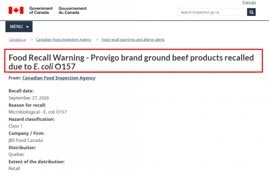Go to the Canada.ca breadcrumb
The width and height of the screenshot is (269, 173).
pos(18,40)
